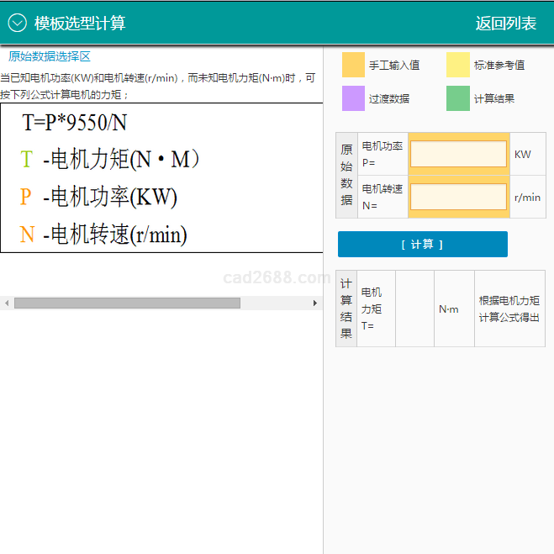Select the empty 电机力矩 T result cell
Image resolution: width=554 pixels, height=554 pixels.
415,309
